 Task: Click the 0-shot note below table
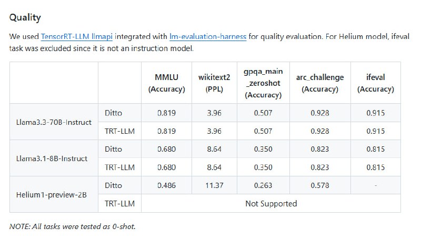(73, 226)
